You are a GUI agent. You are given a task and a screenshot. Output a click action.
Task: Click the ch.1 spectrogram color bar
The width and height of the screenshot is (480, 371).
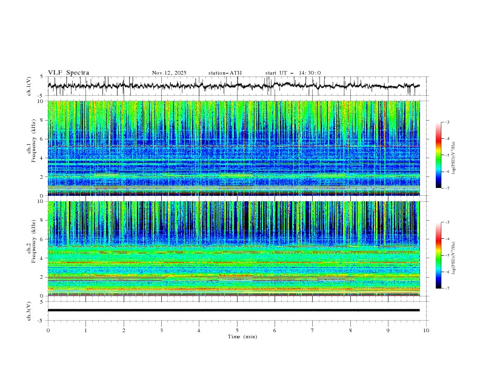point(439,155)
